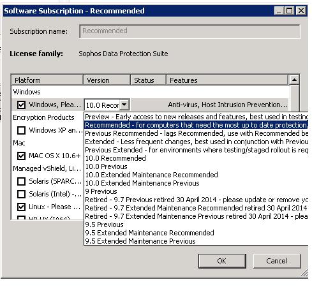Click the OK button

pyautogui.click(x=222, y=261)
